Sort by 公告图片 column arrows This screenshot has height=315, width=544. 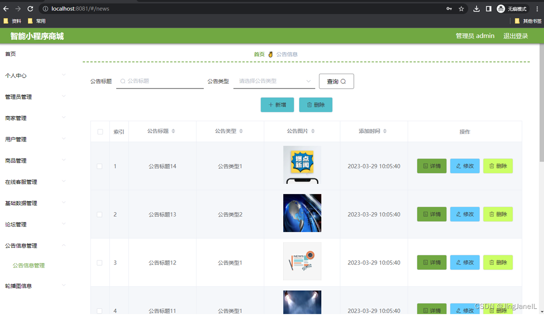[313, 131]
